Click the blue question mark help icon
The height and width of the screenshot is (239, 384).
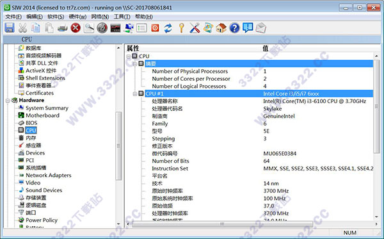pyautogui.click(x=235, y=28)
